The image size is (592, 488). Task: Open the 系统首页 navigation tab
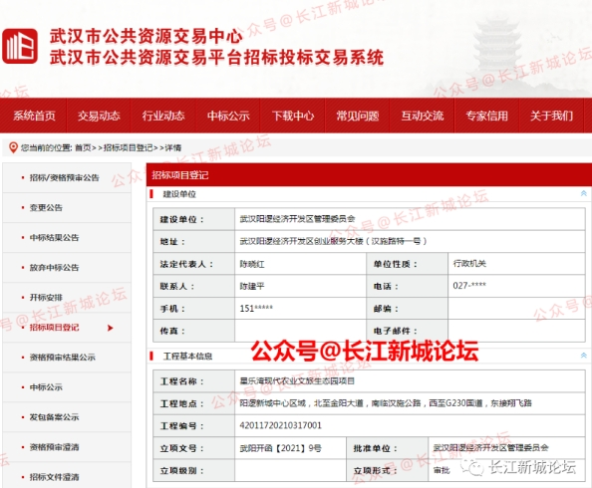click(x=34, y=116)
